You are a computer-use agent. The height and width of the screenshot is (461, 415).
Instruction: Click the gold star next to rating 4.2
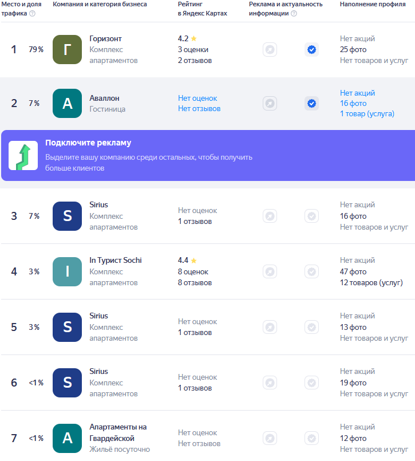(x=193, y=38)
